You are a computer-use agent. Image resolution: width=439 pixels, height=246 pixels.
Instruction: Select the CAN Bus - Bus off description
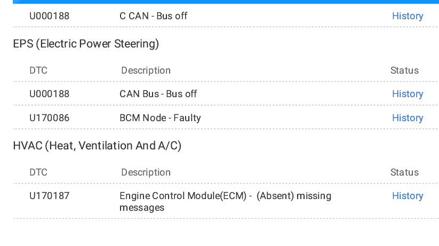[158, 94]
